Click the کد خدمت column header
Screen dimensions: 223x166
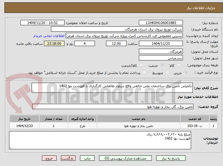(195, 119)
